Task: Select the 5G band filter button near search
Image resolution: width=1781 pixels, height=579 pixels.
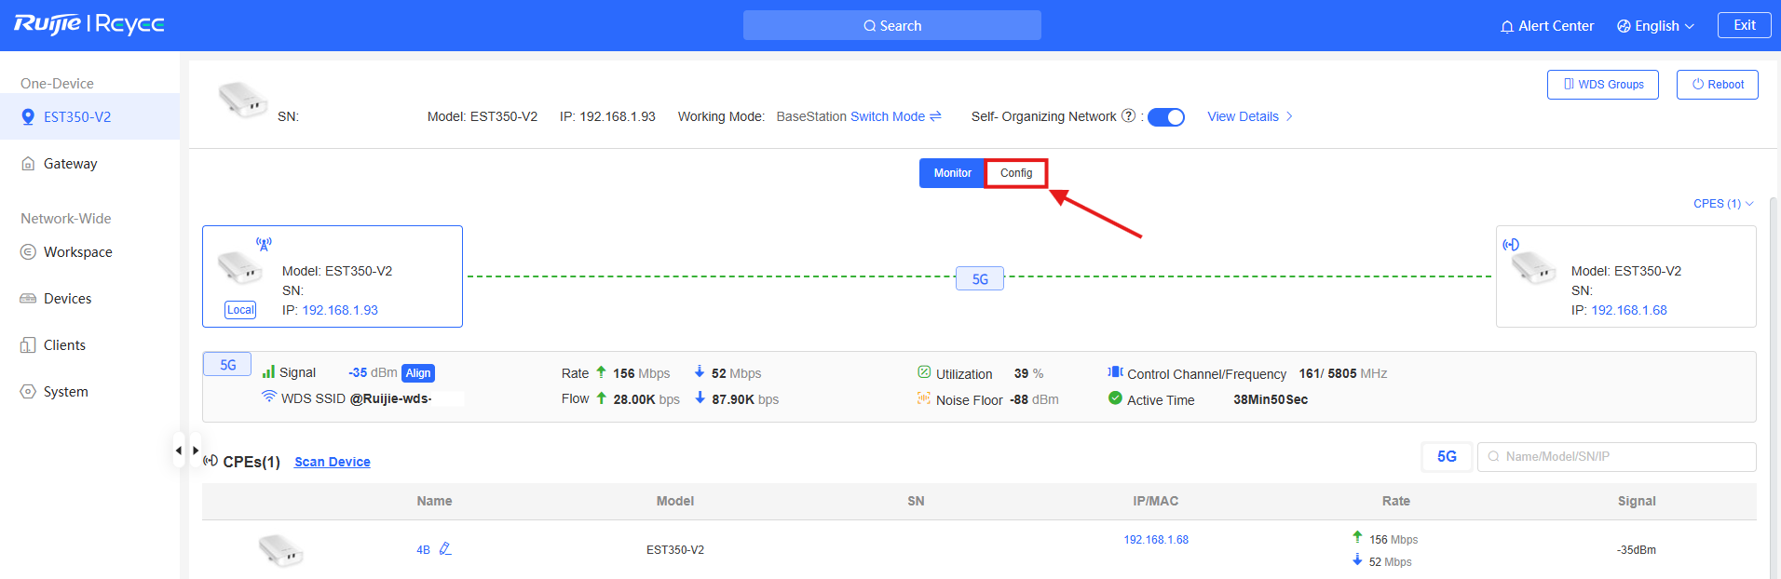Action: coord(1446,457)
